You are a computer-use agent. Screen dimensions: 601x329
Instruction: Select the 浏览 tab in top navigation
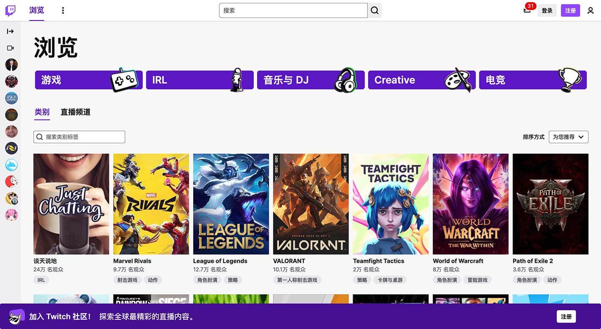coord(37,10)
